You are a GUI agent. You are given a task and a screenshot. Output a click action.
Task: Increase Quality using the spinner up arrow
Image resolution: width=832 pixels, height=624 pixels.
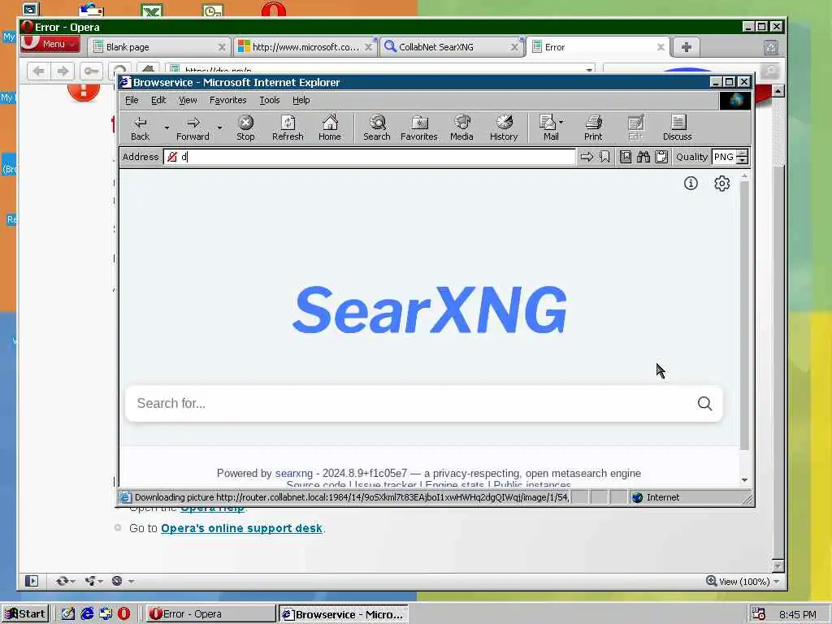pyautogui.click(x=743, y=153)
